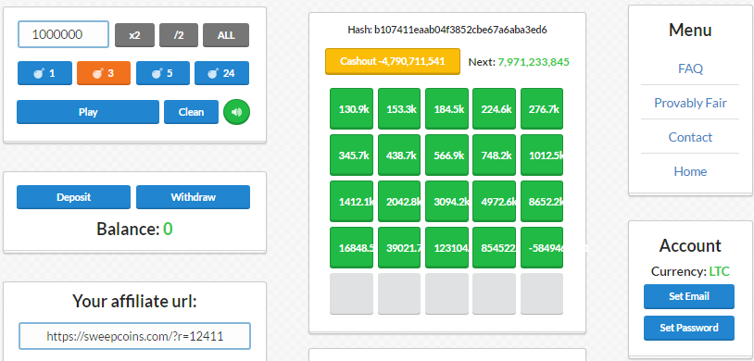Click the 3094.2k green tile
This screenshot has height=361, width=754.
446,202
